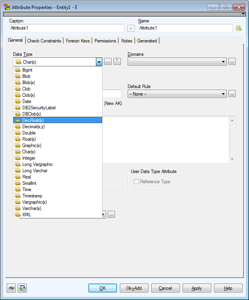Open the Domains ellipsis browse button

pyautogui.click(x=232, y=62)
